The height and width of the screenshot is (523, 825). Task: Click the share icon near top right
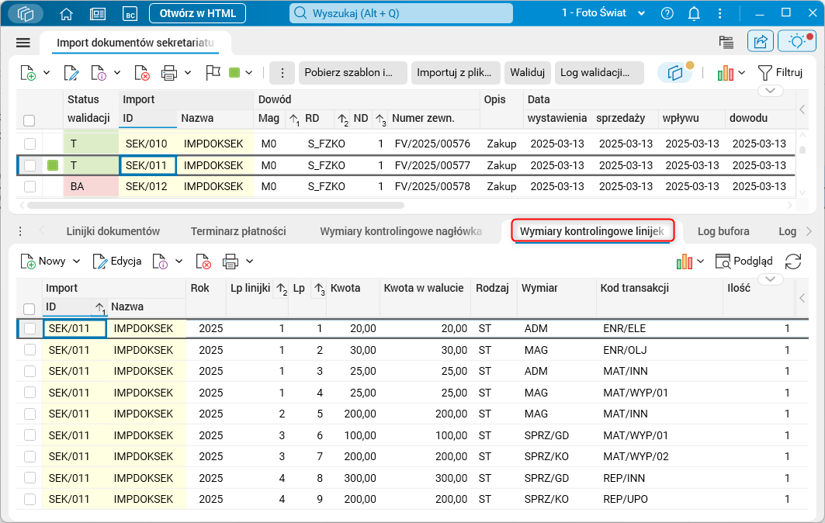point(761,42)
